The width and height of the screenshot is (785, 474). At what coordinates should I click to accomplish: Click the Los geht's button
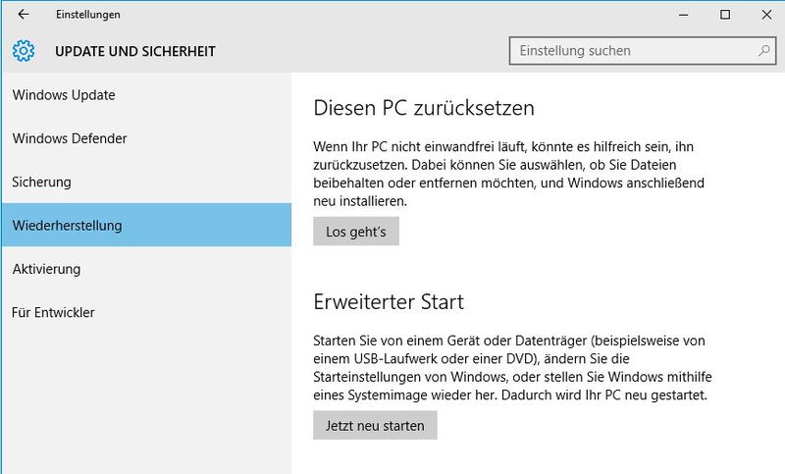coord(356,232)
